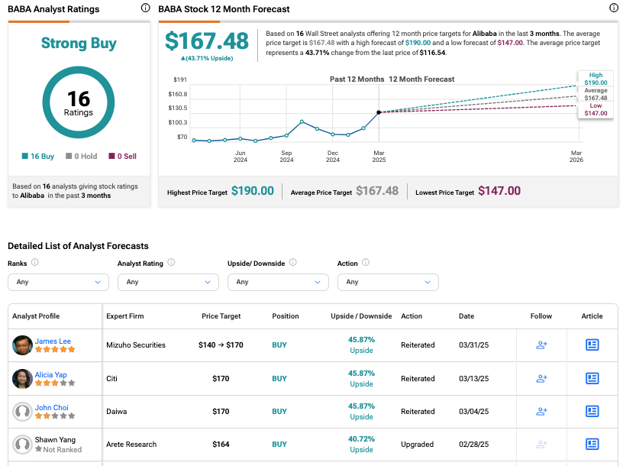Screen dimensions: 623x466
Task: Open the Ranks dropdown filter
Action: point(58,282)
